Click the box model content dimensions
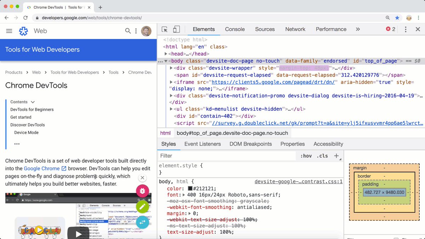Image resolution: width=425 pixels, height=239 pixels. [x=384, y=192]
